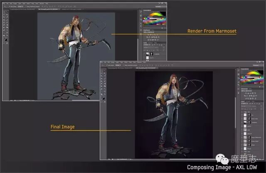
Task: Select the Hand tool in Final Image window
Action: pyautogui.click(x=101, y=94)
